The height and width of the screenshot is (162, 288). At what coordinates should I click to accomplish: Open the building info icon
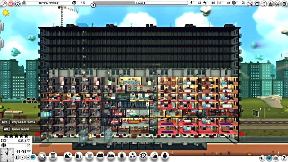pyautogui.click(x=18, y=4)
